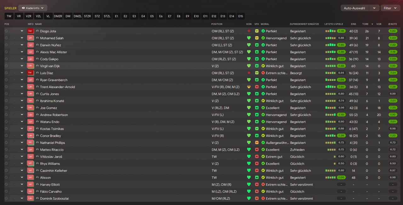Open position chevron for Darwin Núñez

pyautogui.click(x=22, y=45)
